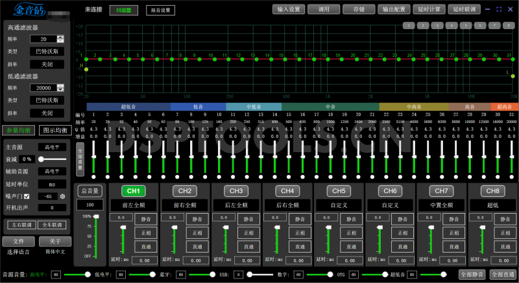Click the low-pass L marker on the graph

pyautogui.click(x=513, y=76)
